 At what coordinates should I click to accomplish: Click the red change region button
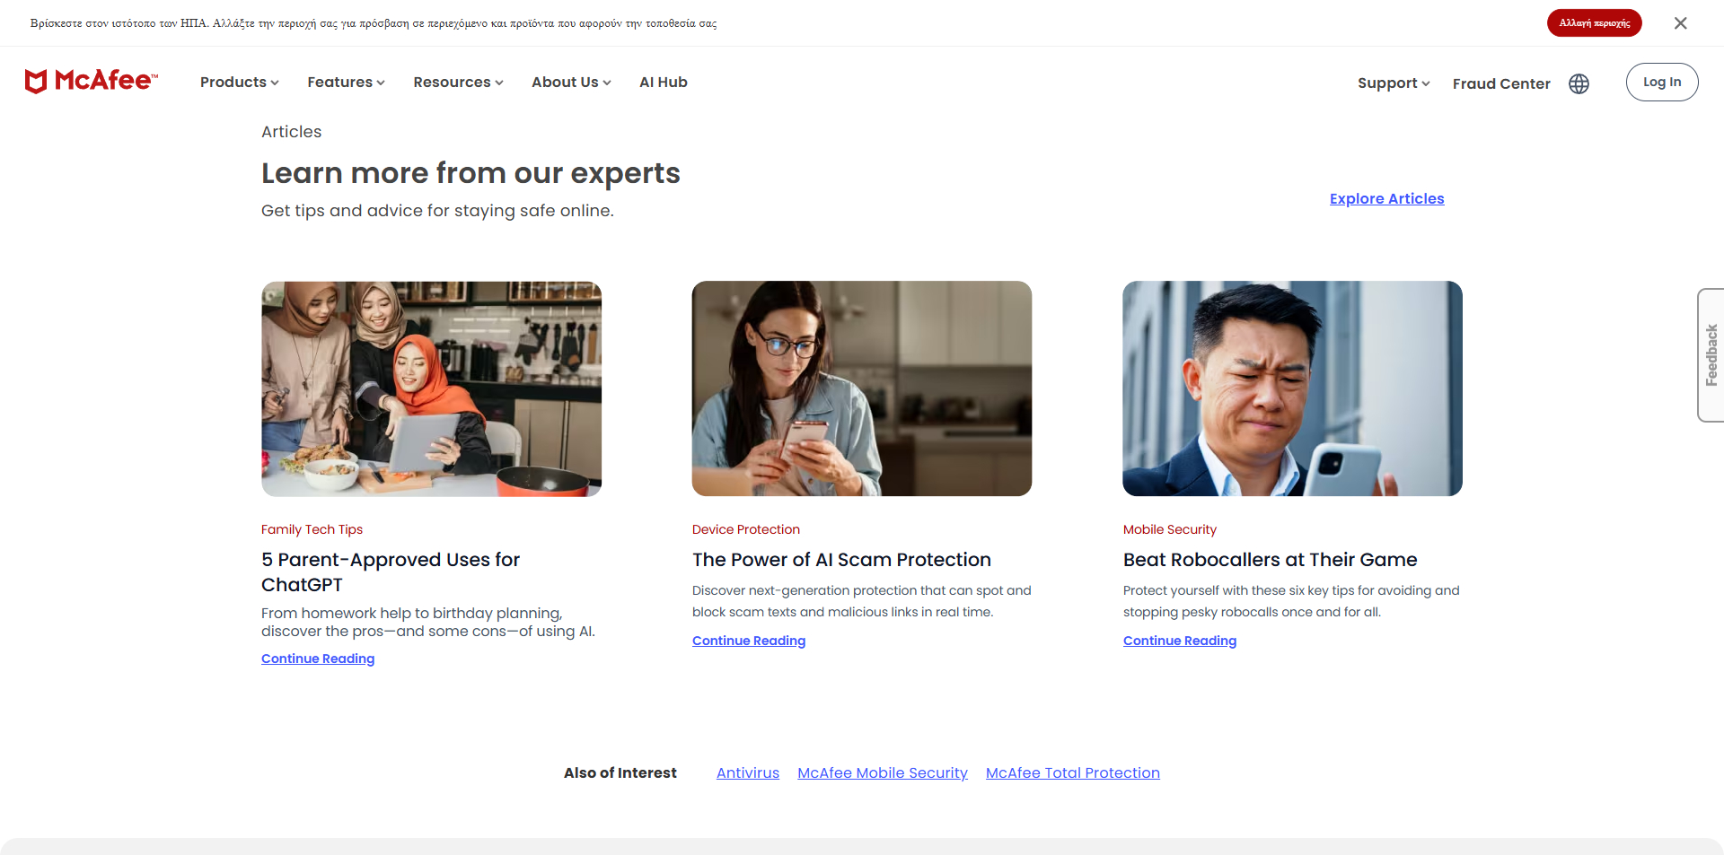pos(1594,23)
